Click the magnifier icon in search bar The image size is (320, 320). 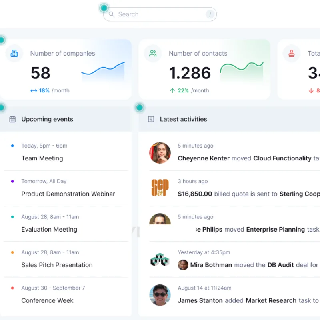[112, 14]
